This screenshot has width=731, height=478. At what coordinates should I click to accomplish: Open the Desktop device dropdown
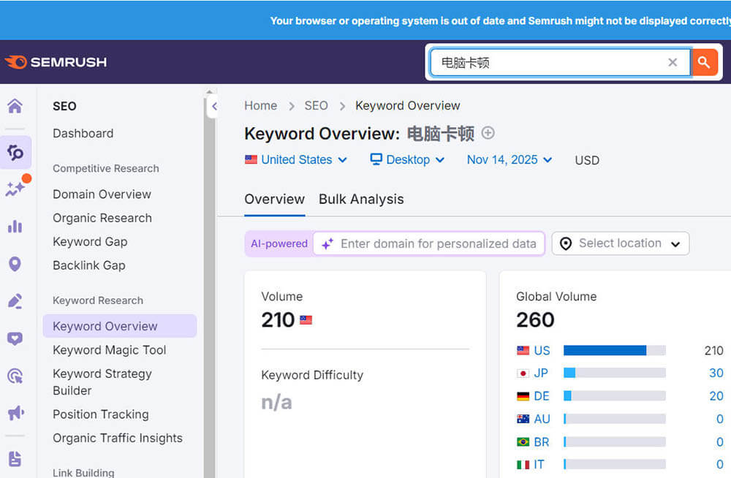(x=406, y=160)
